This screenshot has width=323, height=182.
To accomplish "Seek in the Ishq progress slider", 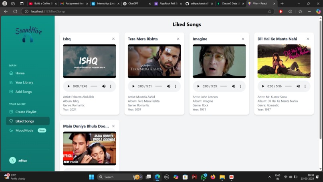I will (94, 86).
